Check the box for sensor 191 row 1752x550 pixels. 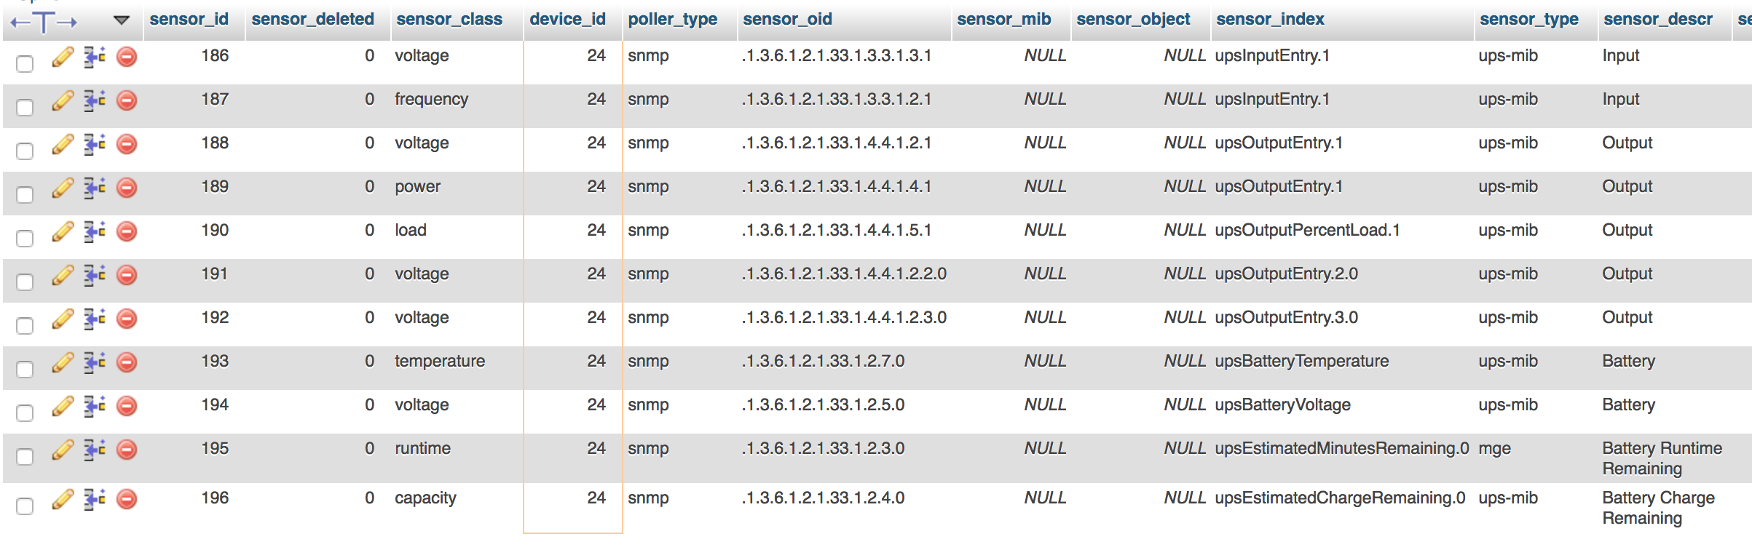pyautogui.click(x=25, y=282)
